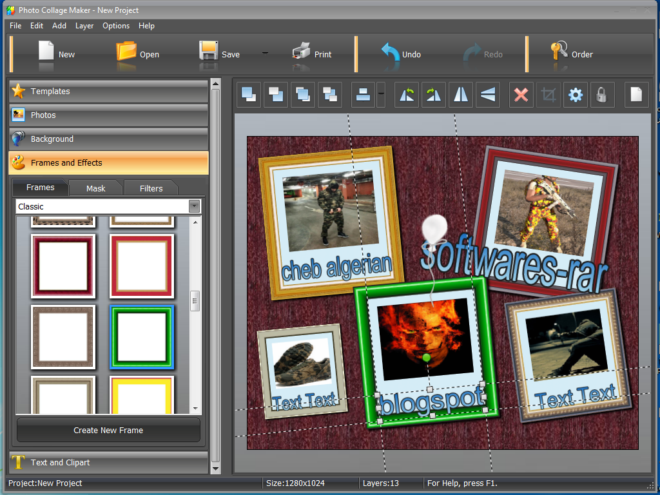Click the Align objects icon

363,95
